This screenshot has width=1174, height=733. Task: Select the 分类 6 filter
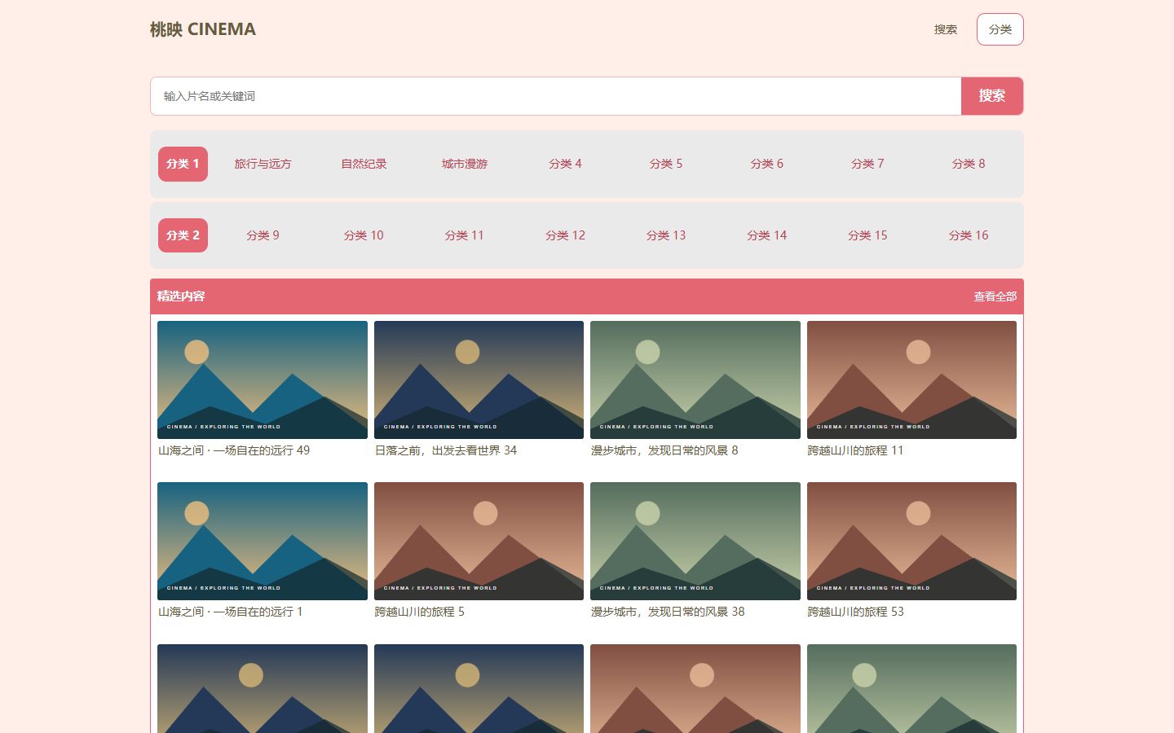[767, 164]
